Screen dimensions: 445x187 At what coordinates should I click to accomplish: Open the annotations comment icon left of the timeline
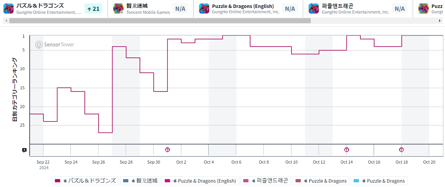24,150
